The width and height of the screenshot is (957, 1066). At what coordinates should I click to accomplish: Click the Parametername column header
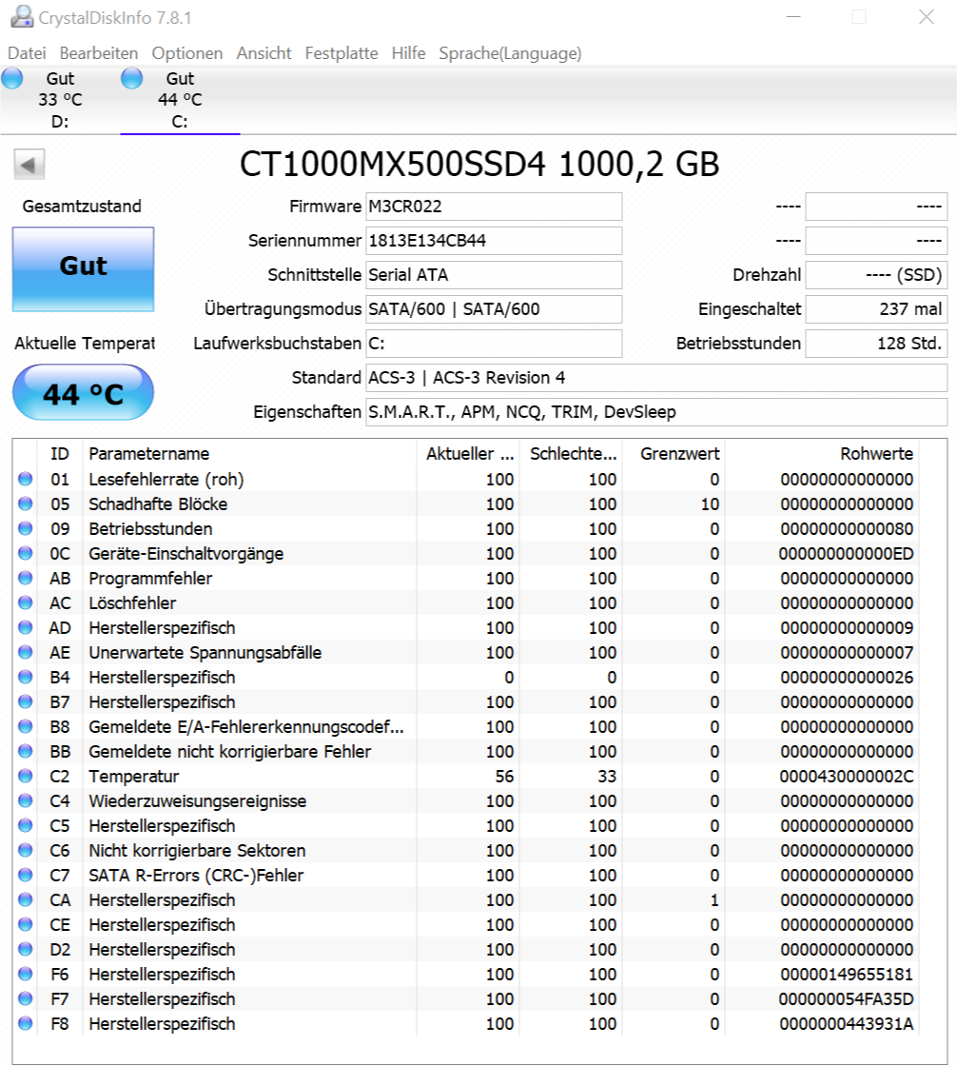coord(249,453)
